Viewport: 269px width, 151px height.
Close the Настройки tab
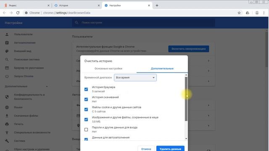[149, 5]
